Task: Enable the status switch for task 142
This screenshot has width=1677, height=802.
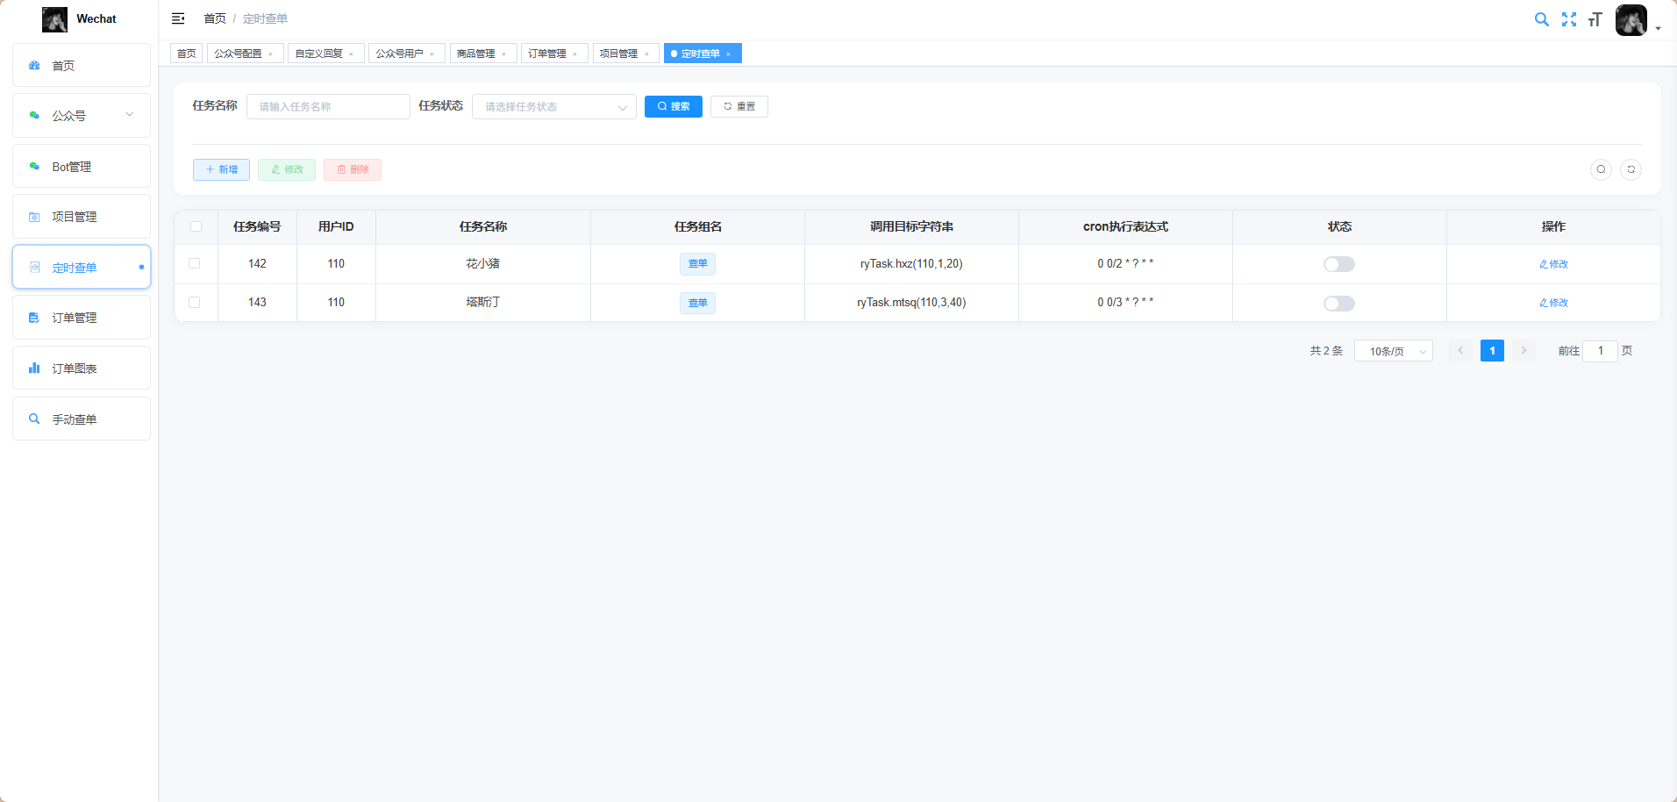Action: pyautogui.click(x=1338, y=264)
